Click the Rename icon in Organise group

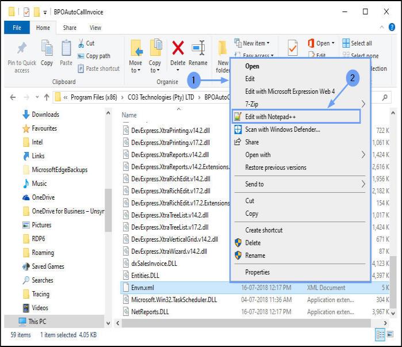pos(198,48)
